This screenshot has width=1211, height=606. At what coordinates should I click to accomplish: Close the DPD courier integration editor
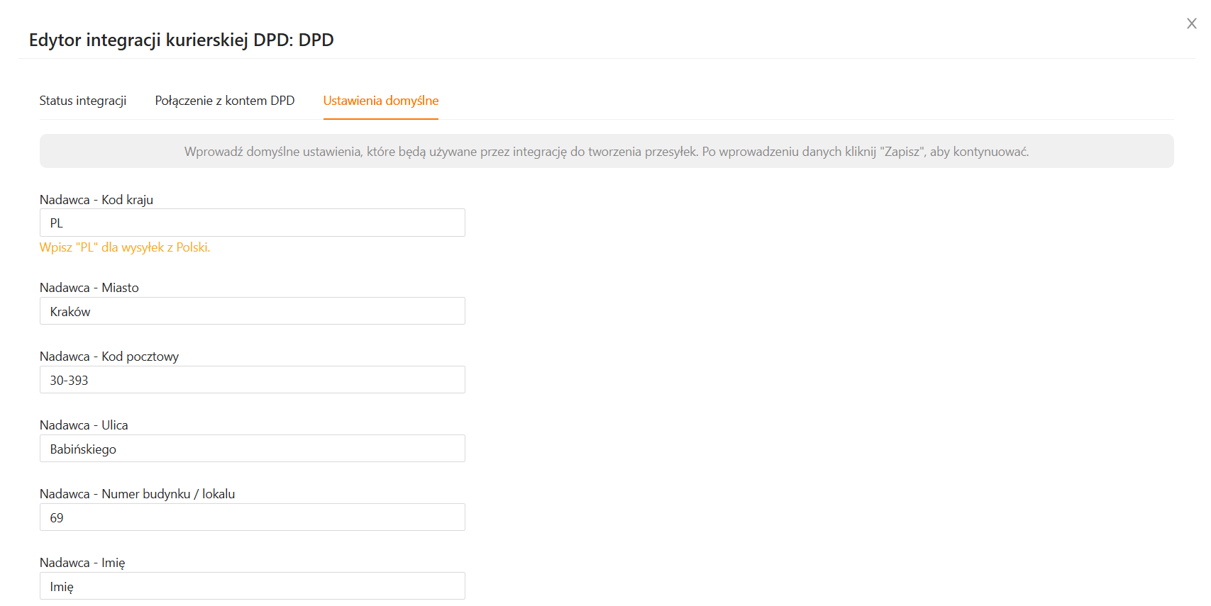click(x=1191, y=24)
